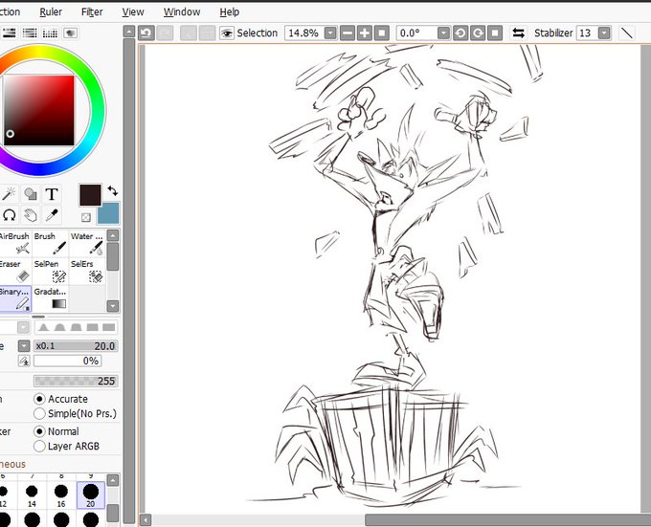Viewport: 651px width, 527px height.
Task: Pick the sharpest triangular brush edge shape
Action: 43,327
